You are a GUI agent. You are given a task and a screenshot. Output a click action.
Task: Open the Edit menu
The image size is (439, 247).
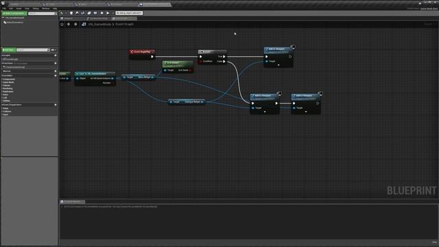pyautogui.click(x=11, y=8)
